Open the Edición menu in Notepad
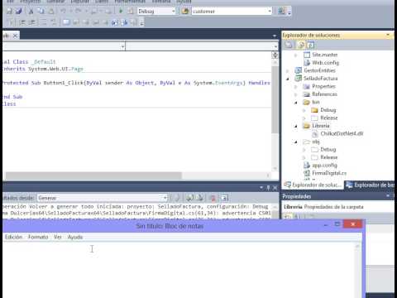Image resolution: width=397 pixels, height=298 pixels. point(13,237)
